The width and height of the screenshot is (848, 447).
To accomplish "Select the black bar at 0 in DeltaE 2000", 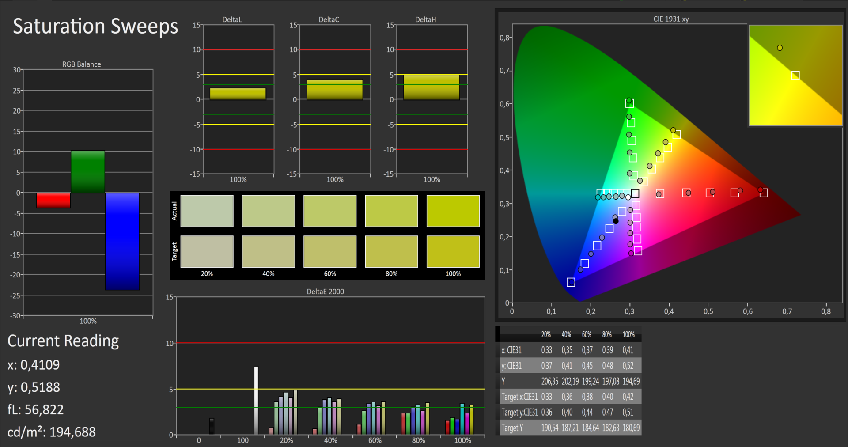I will (212, 426).
